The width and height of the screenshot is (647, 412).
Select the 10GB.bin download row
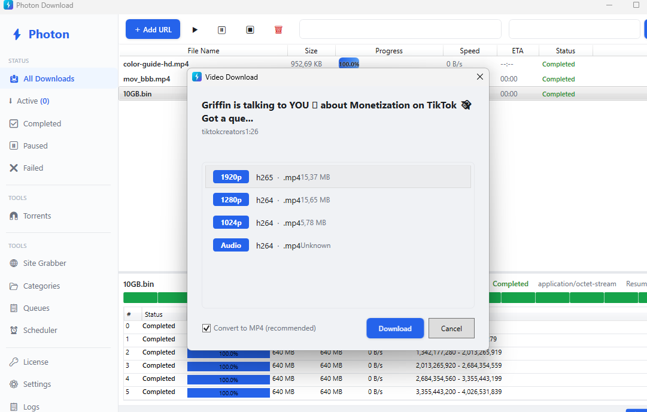153,93
